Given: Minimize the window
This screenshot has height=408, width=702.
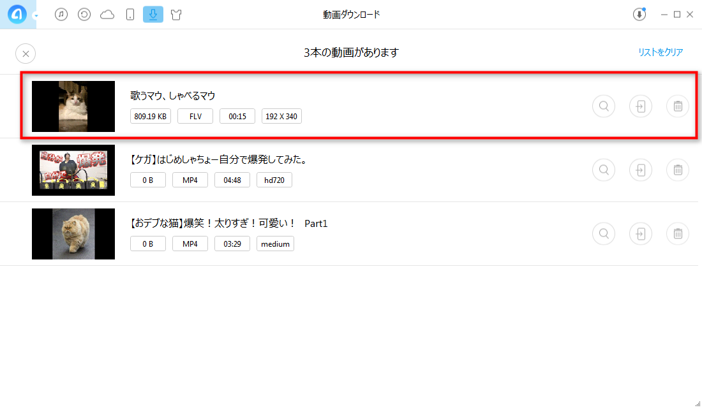Looking at the screenshot, I should (x=664, y=15).
